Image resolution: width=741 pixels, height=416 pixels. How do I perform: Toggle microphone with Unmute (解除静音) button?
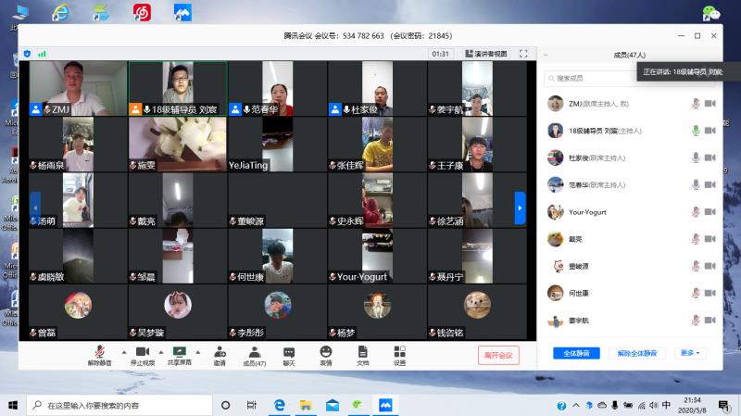point(99,353)
